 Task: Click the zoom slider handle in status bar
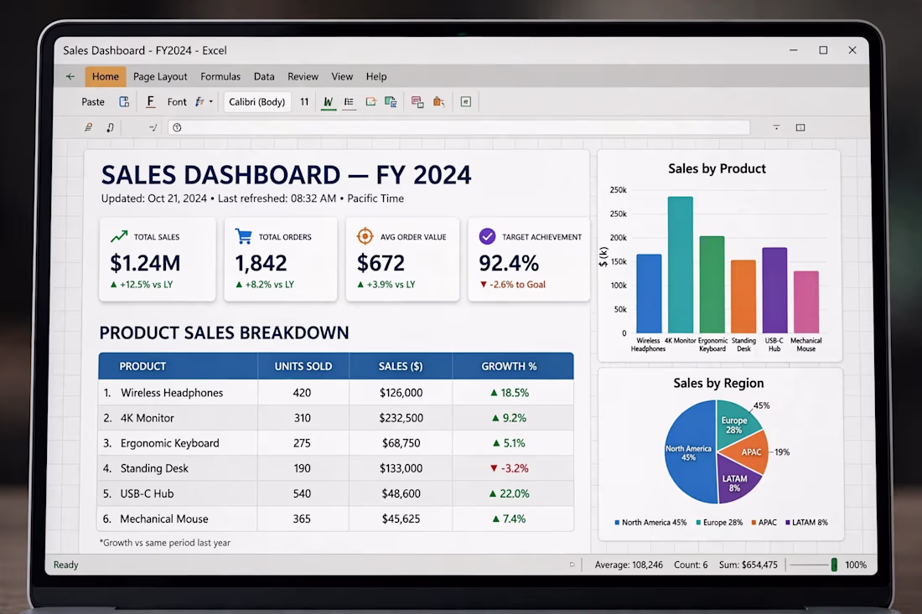click(834, 565)
